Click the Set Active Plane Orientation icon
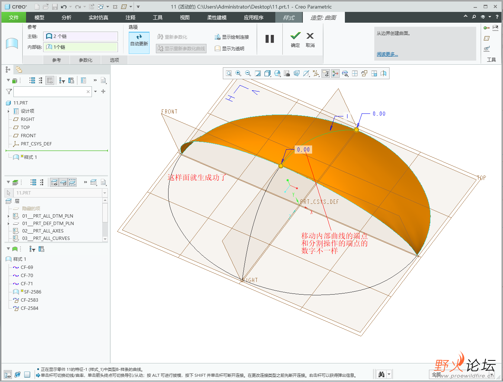 click(364, 74)
